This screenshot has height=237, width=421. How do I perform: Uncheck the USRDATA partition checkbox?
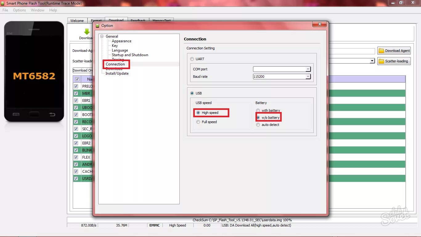pyautogui.click(x=76, y=178)
